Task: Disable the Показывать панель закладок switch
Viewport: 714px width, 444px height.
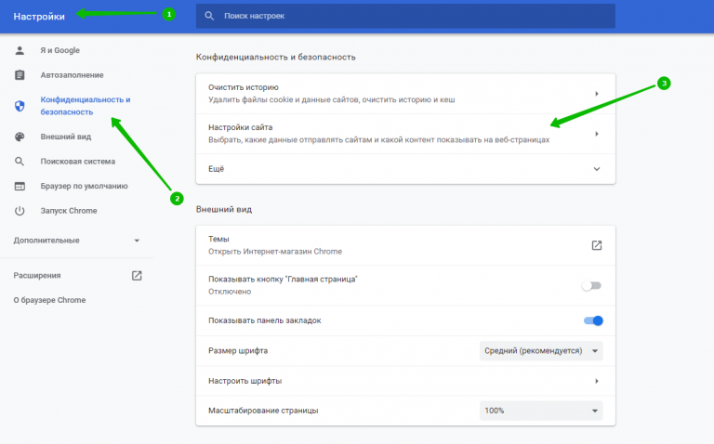Action: point(593,320)
